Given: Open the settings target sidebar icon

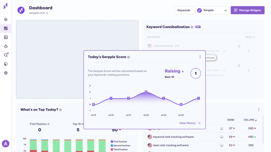Looking at the screenshot, I should click(6, 73).
